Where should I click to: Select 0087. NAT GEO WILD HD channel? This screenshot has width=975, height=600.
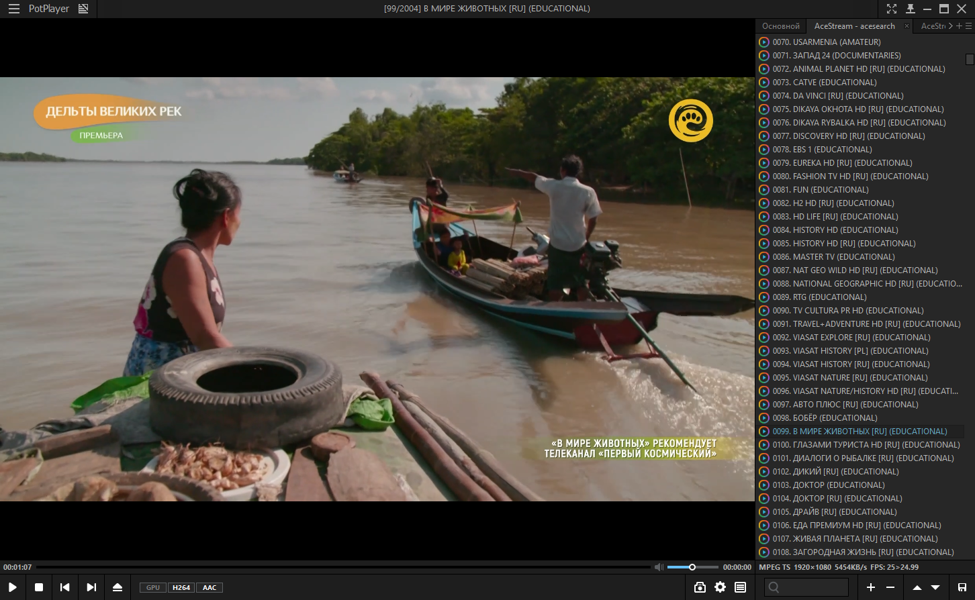(x=855, y=270)
